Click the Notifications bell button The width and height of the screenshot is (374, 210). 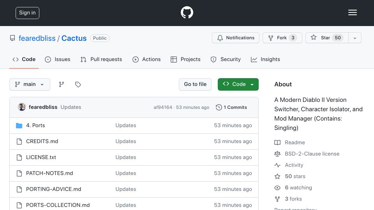coord(236,38)
